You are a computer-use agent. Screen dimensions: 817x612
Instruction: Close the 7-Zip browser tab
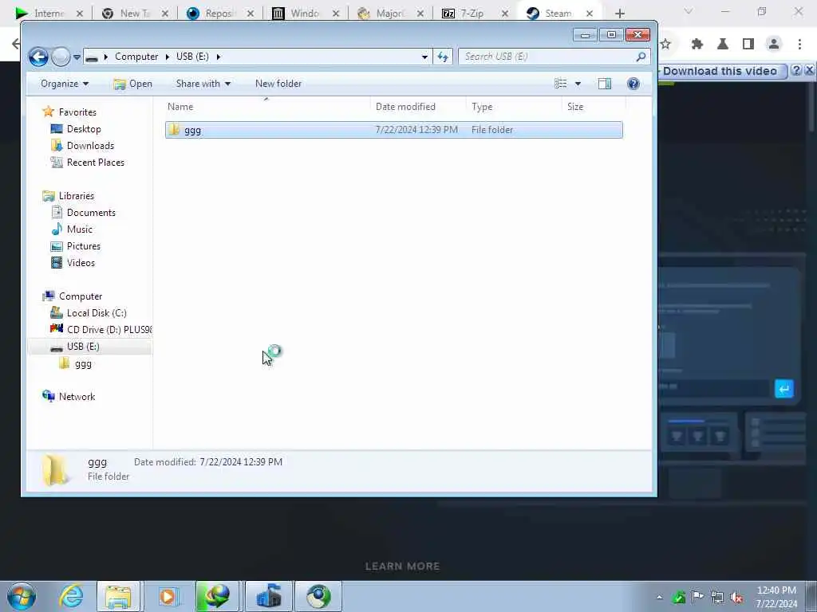[504, 14]
